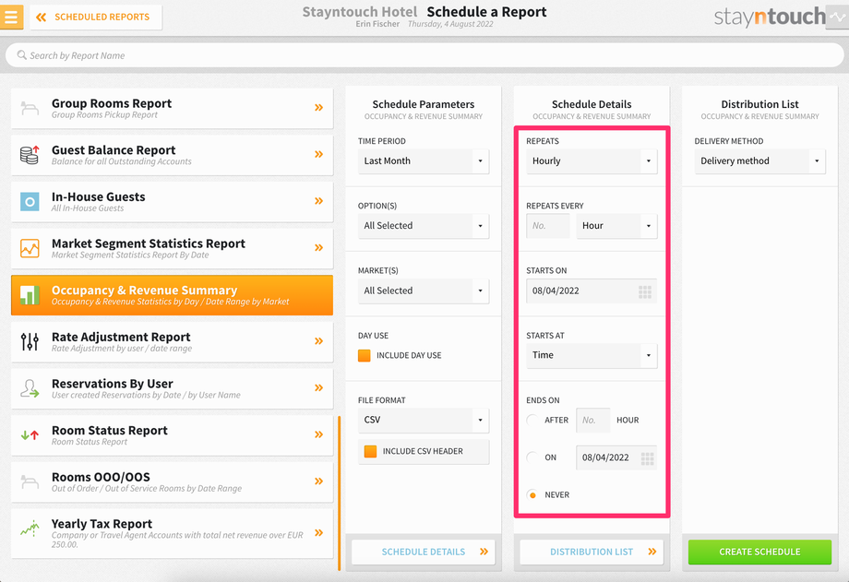
Task: Click the Group Rooms Report bed icon
Action: click(x=30, y=108)
